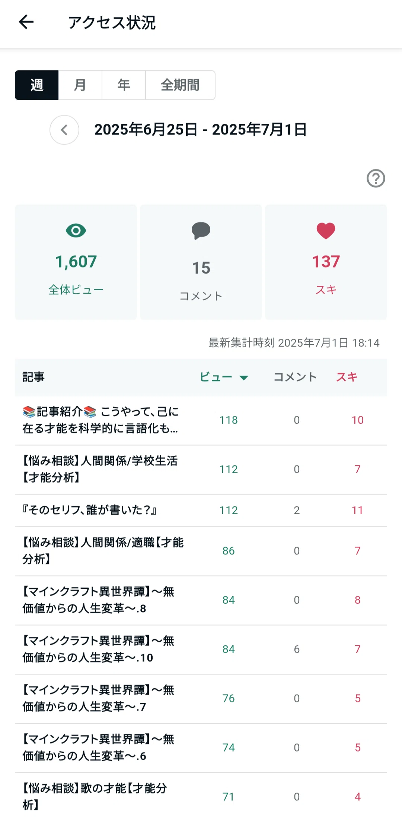Tap the 1,607 全体ビュー card
Screen dimensions: 402x819
click(x=76, y=262)
